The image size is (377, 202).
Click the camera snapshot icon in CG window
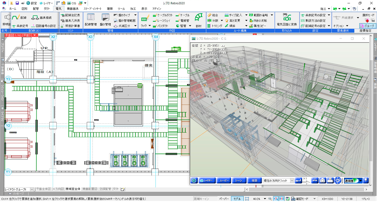(322, 181)
